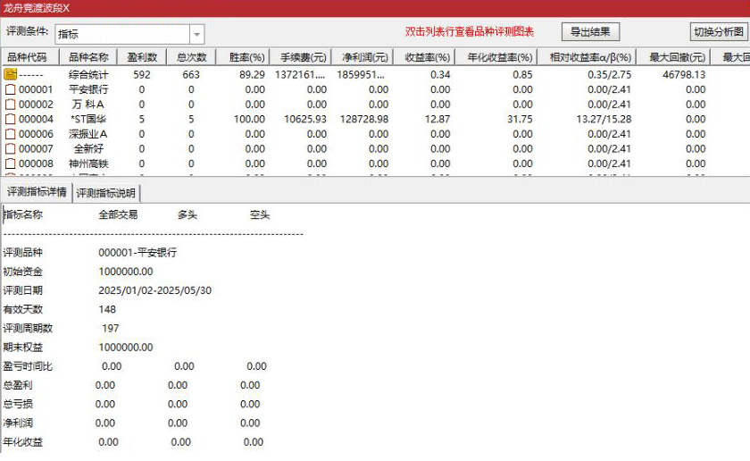Viewport: 750px width, 461px height.
Task: Click the document icon beside code 000006
Action: point(10,134)
